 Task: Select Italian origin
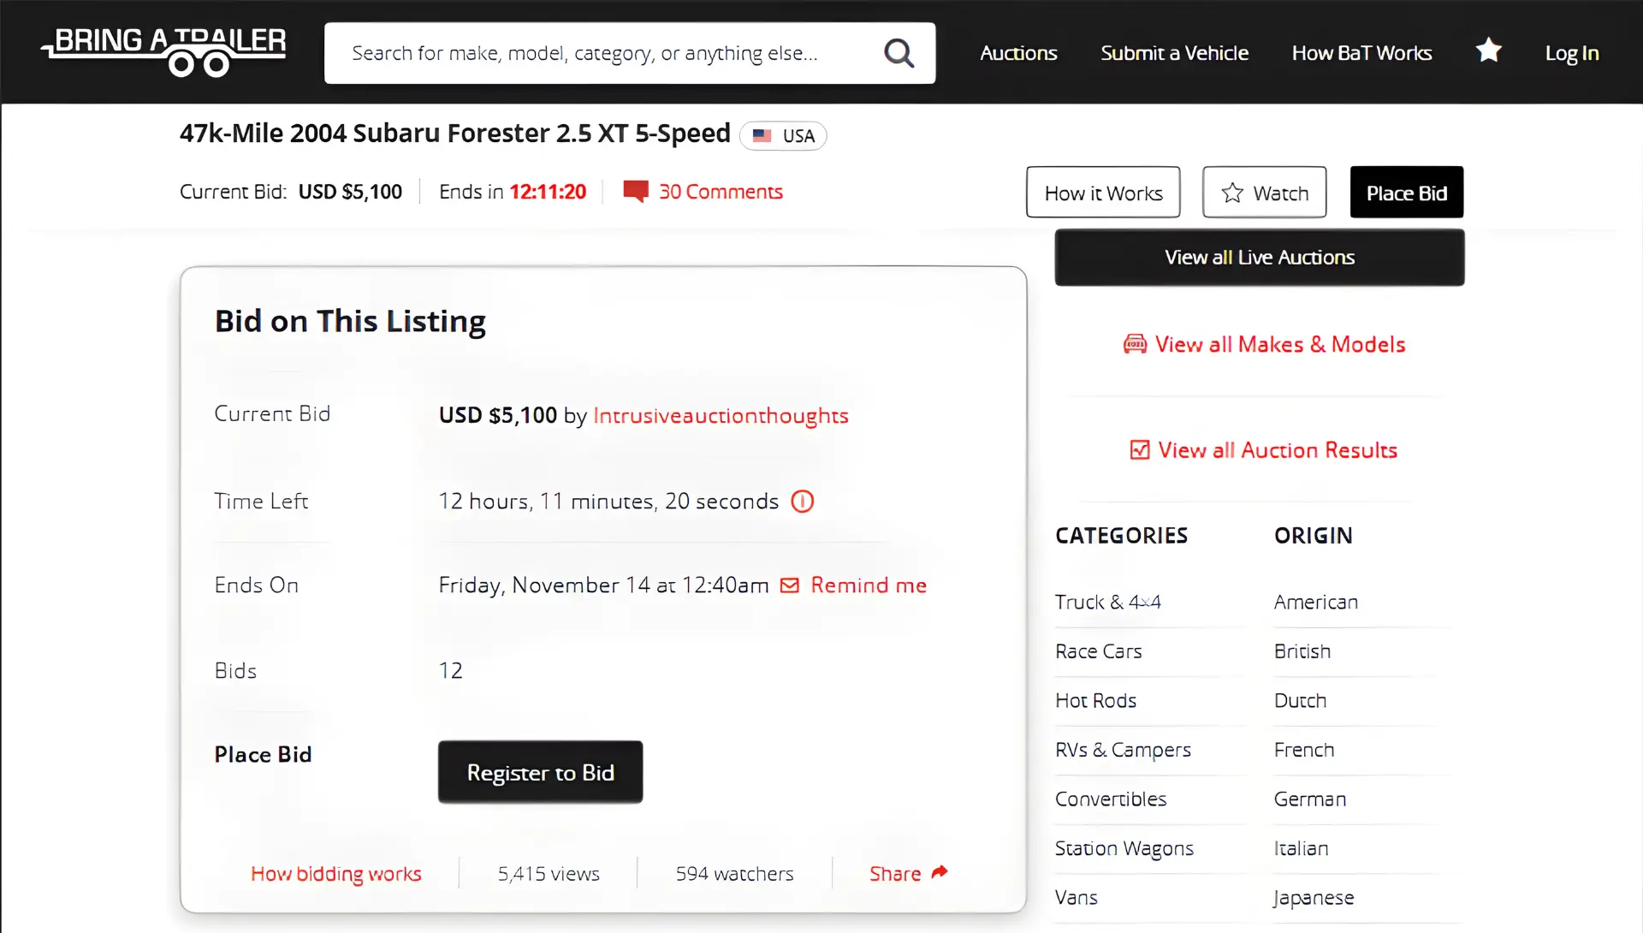click(1301, 848)
